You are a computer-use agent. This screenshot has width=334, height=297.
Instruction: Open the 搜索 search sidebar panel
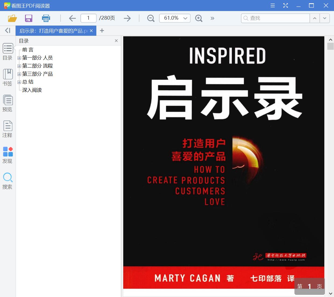point(8,181)
